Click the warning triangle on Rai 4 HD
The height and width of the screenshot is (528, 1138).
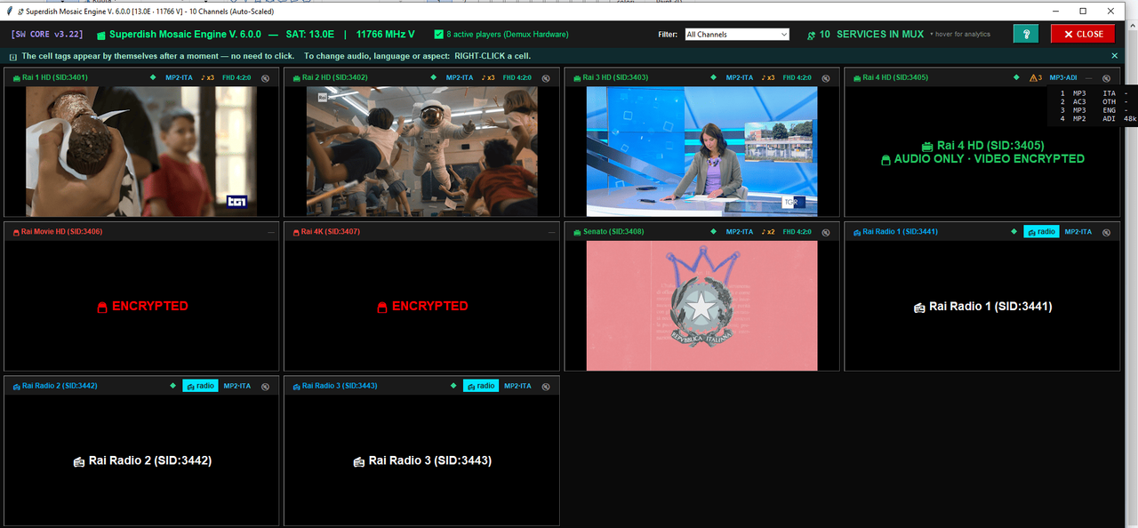pyautogui.click(x=1034, y=77)
